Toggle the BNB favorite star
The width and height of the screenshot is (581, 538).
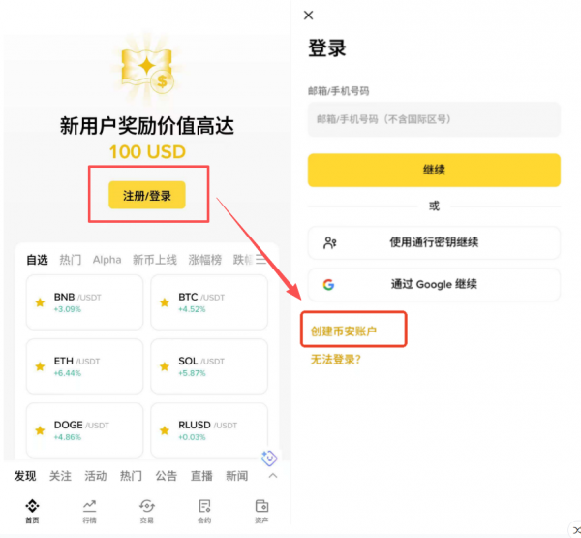point(40,302)
